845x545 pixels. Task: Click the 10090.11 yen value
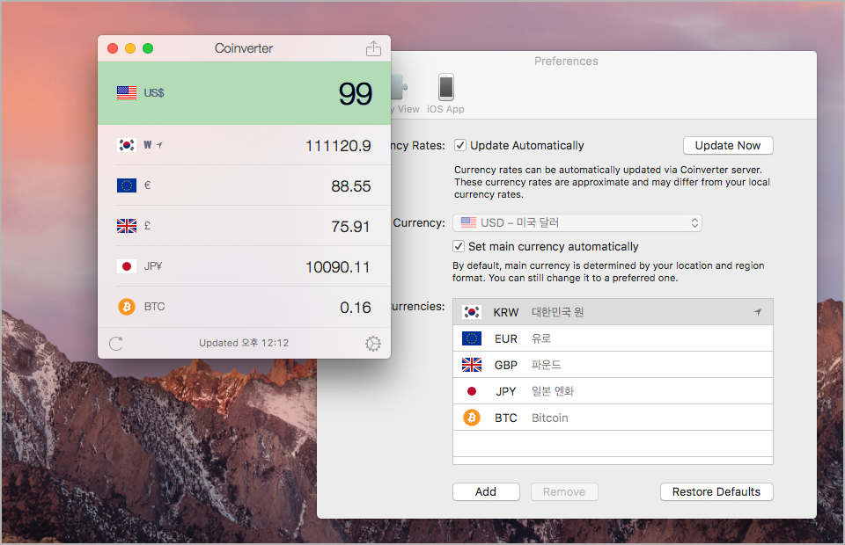(337, 267)
